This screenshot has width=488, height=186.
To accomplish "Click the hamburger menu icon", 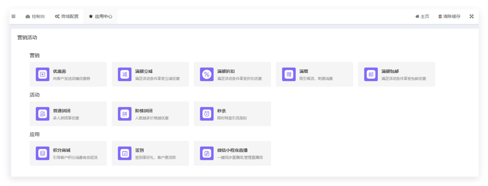I will click(13, 17).
